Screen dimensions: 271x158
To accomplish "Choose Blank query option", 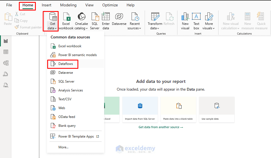I will click(x=76, y=126).
